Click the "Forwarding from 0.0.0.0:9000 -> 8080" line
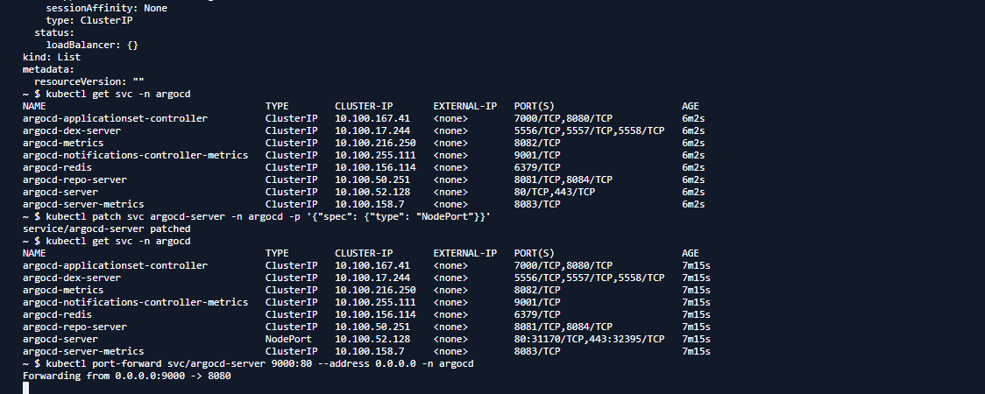 127,376
